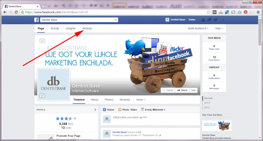
Task: Click Promote Your Page heading
Action: (68, 136)
